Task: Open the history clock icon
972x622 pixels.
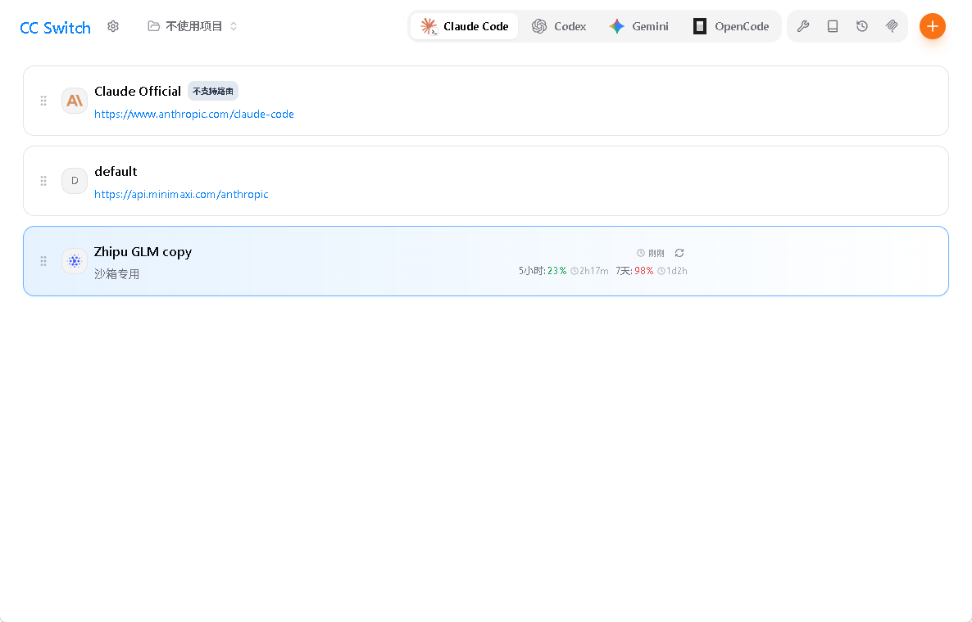Action: 861,26
